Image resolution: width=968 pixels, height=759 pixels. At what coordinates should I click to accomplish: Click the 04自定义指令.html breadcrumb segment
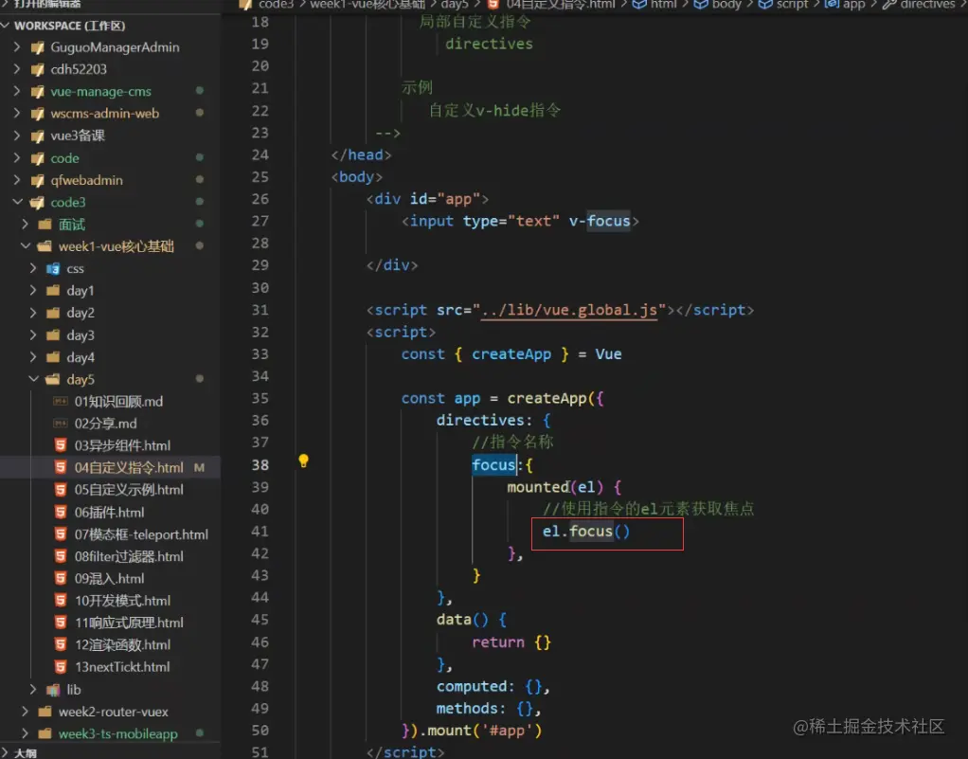[x=560, y=5]
